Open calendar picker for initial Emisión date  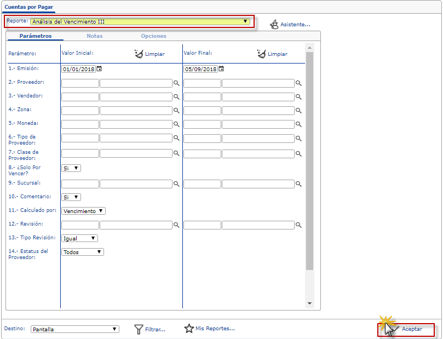point(99,69)
